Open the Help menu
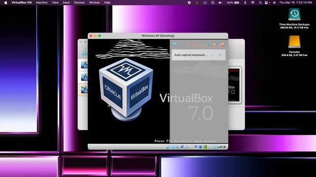The image size is (316, 177). [x=107, y=2]
